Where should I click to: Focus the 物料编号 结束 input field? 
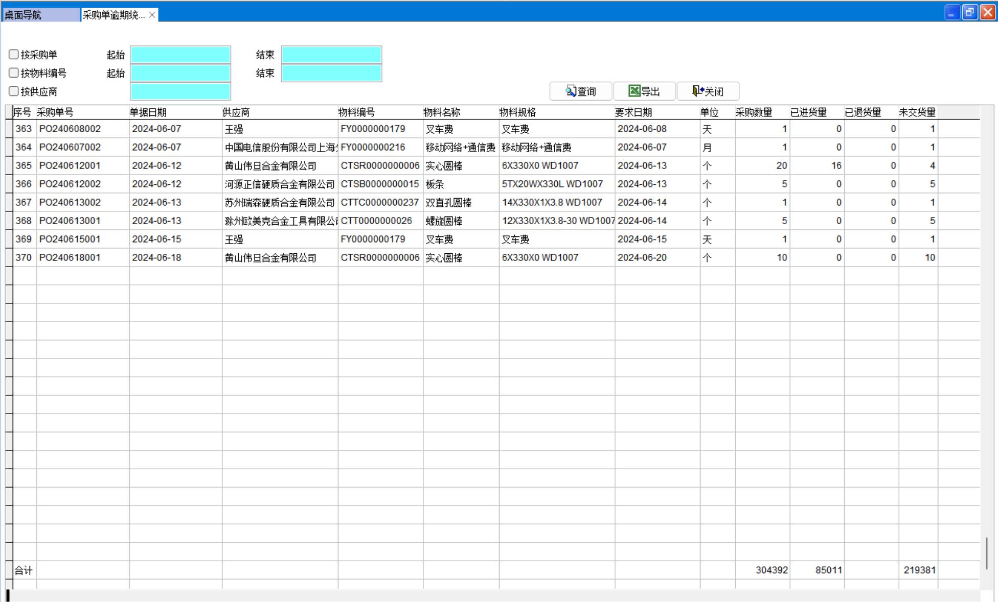(331, 73)
